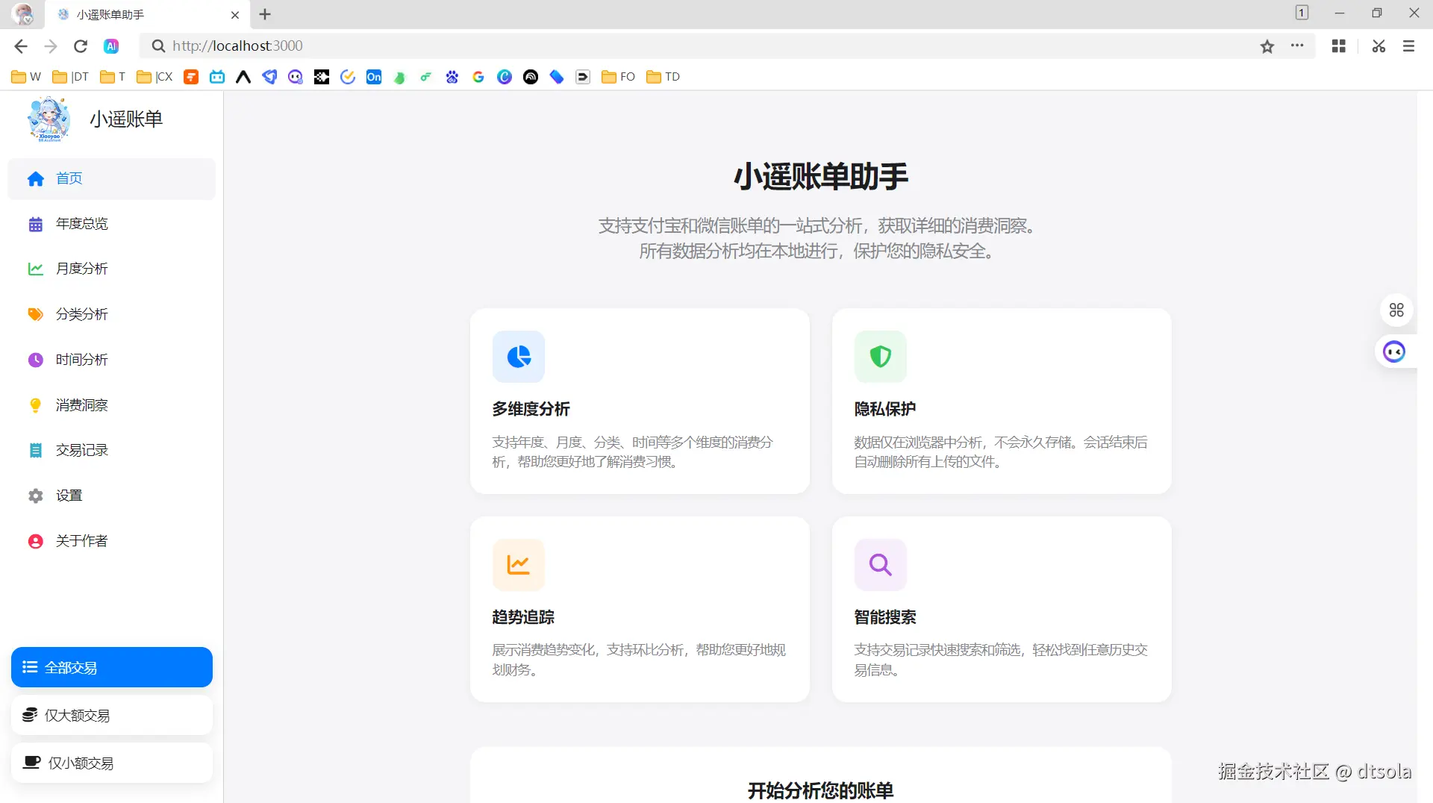Open the 年度总览 calendar icon
The width and height of the screenshot is (1433, 803).
coord(35,224)
